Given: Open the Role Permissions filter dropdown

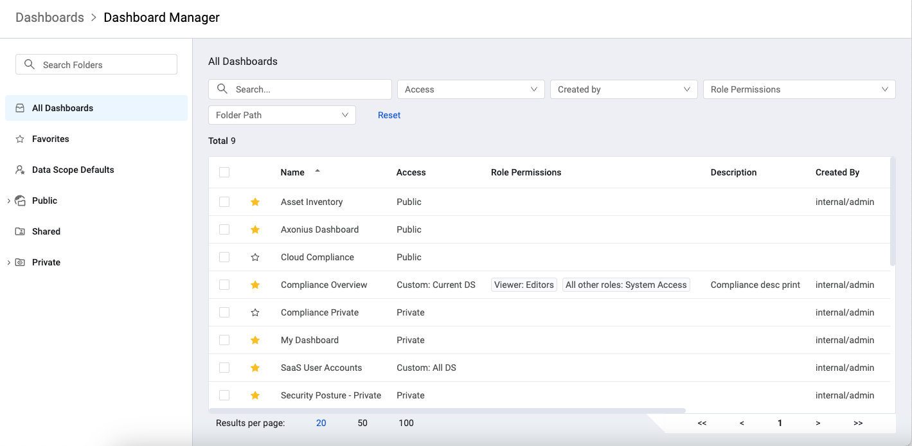Looking at the screenshot, I should click(800, 89).
